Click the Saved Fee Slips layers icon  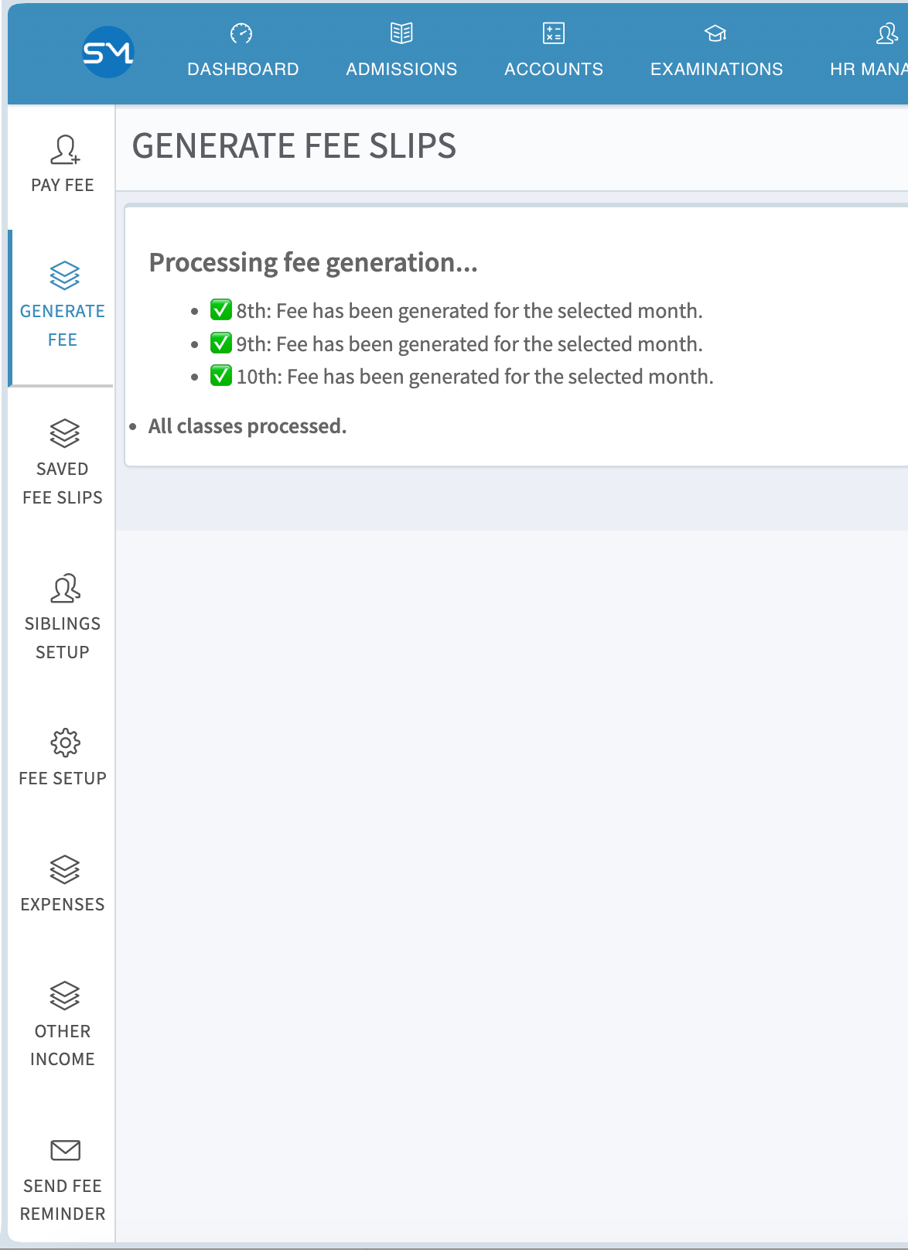[x=65, y=433]
